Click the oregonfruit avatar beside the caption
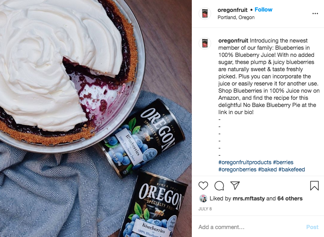Image resolution: width=324 pixels, height=237 pixels. tap(205, 43)
